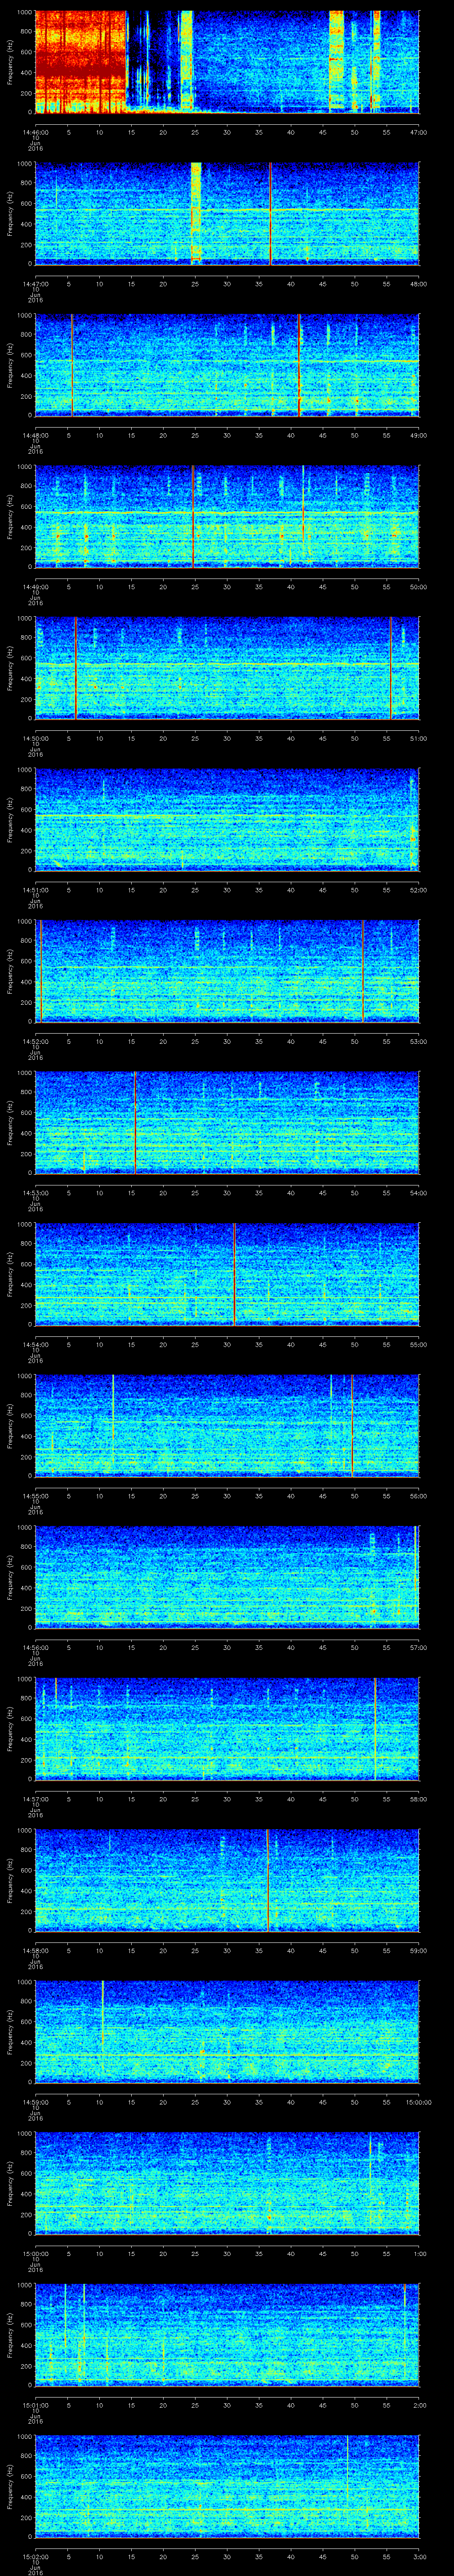The height and width of the screenshot is (2576, 454).
Task: Click the spectrogram panel starting at 14:46:00
Action: pos(227,62)
